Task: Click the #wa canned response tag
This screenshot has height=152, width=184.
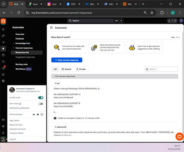Action: 57,83
